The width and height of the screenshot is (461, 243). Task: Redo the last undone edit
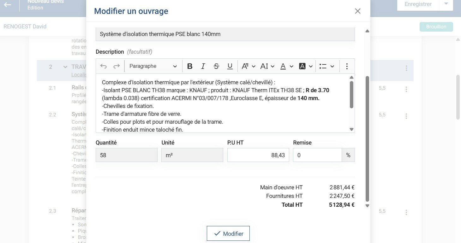point(117,66)
